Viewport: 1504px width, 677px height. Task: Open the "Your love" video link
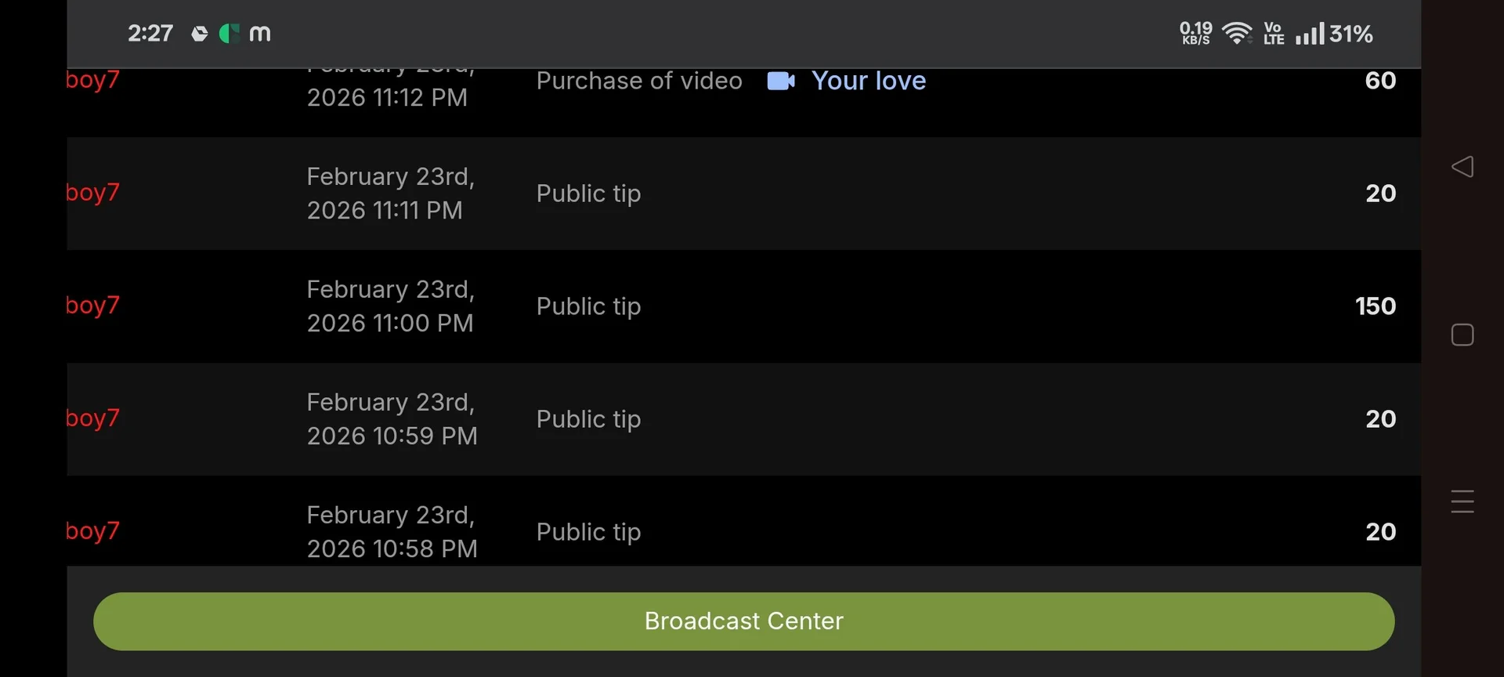(869, 81)
